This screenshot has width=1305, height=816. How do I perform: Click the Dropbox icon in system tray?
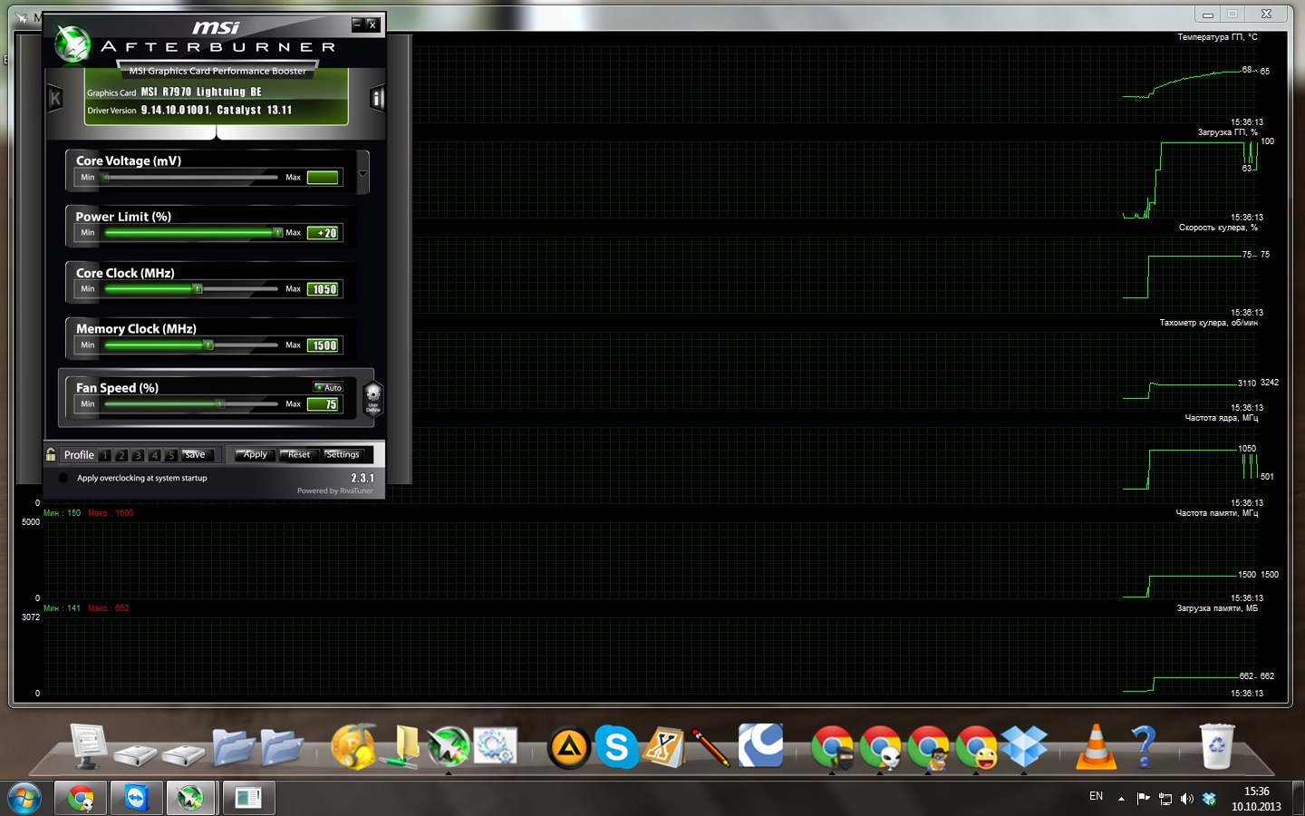[1209, 799]
